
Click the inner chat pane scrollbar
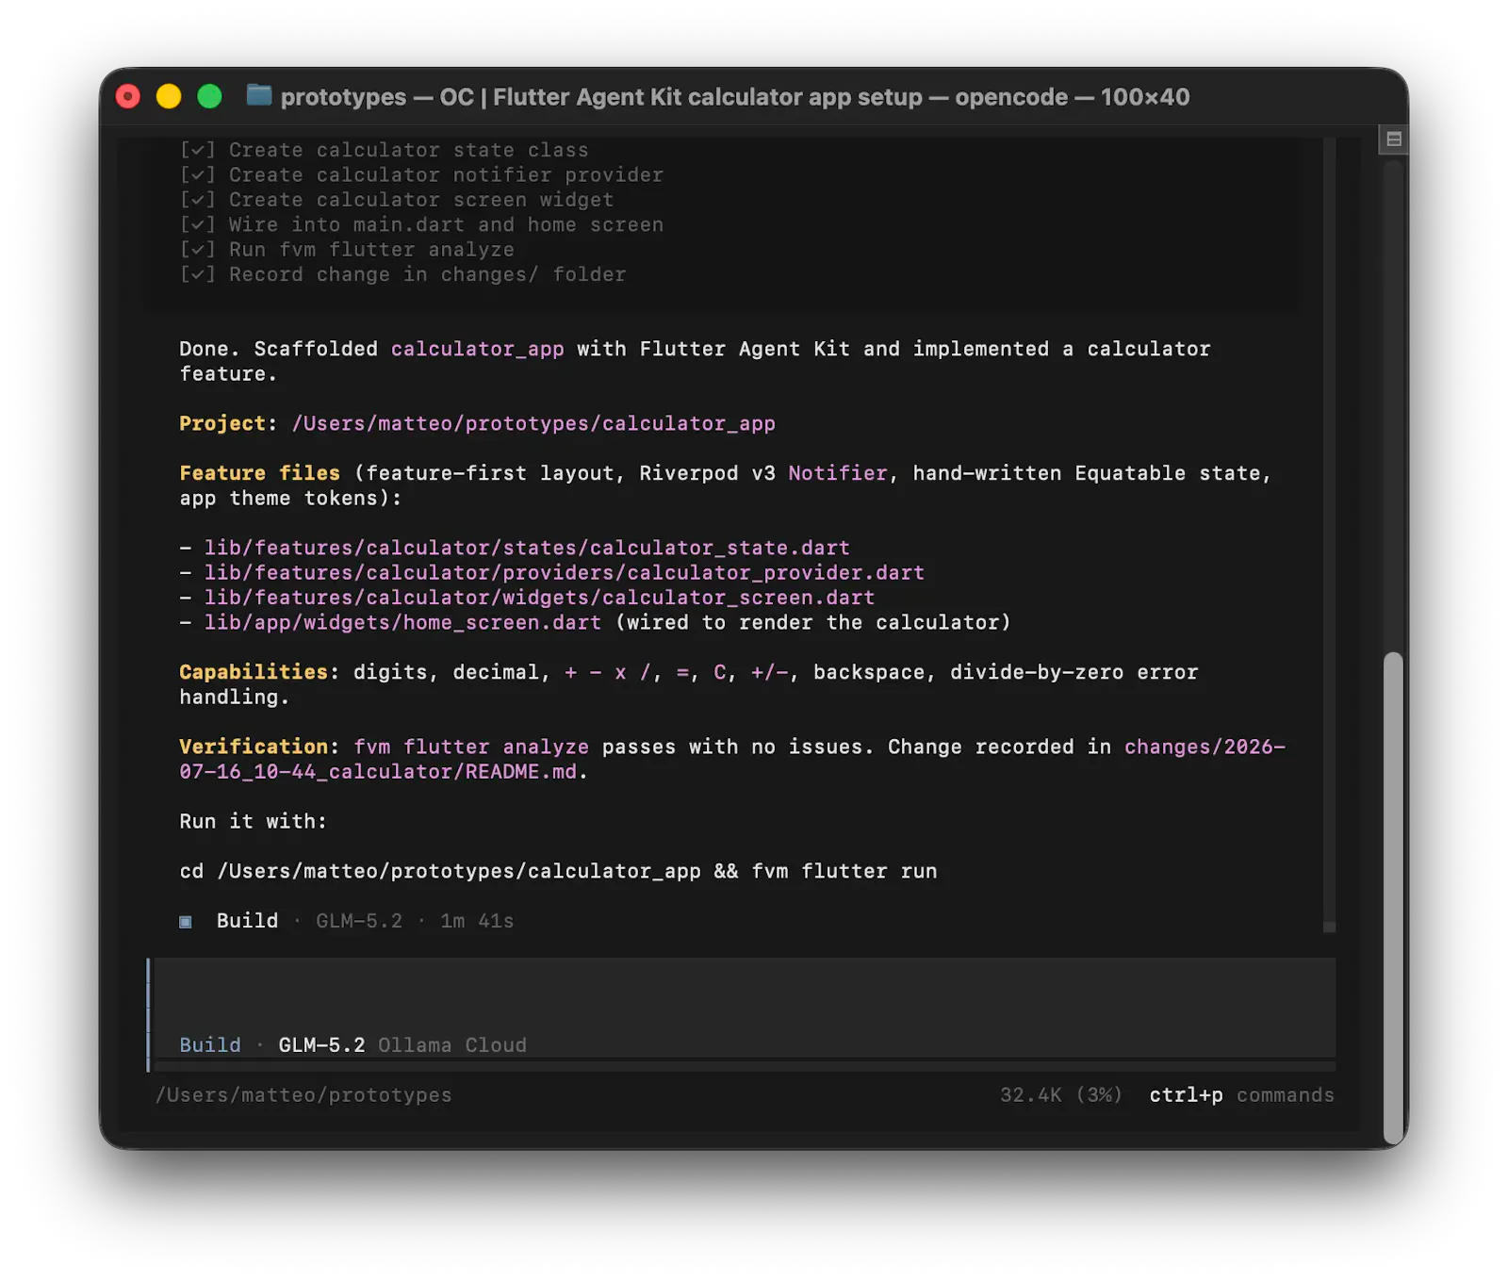click(1329, 534)
